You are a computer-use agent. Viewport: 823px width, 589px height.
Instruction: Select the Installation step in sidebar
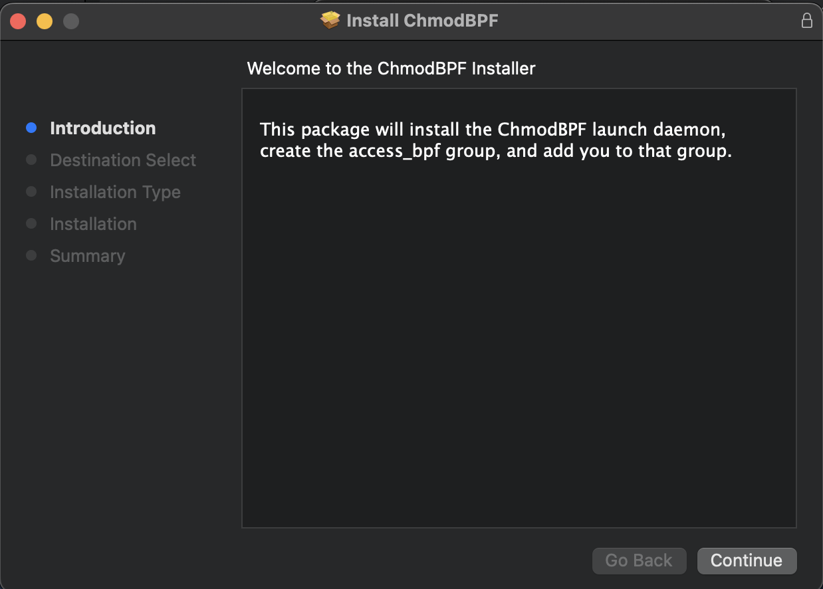[93, 224]
